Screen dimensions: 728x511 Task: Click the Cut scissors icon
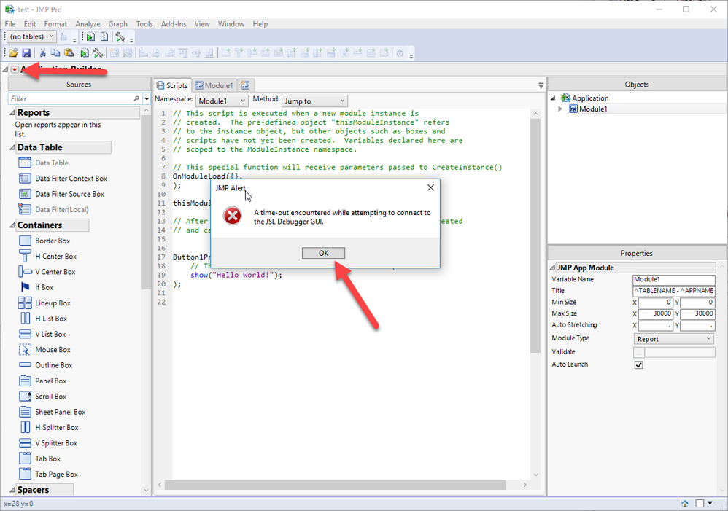pos(42,53)
